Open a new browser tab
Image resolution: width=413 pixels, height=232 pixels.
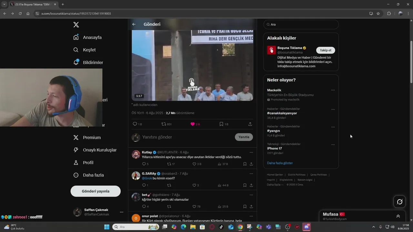click(x=63, y=4)
